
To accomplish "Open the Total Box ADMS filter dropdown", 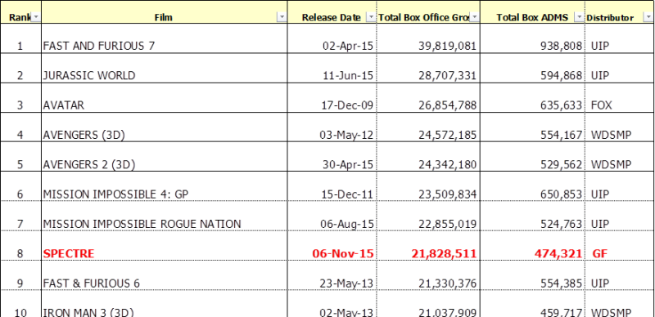I will 579,17.
